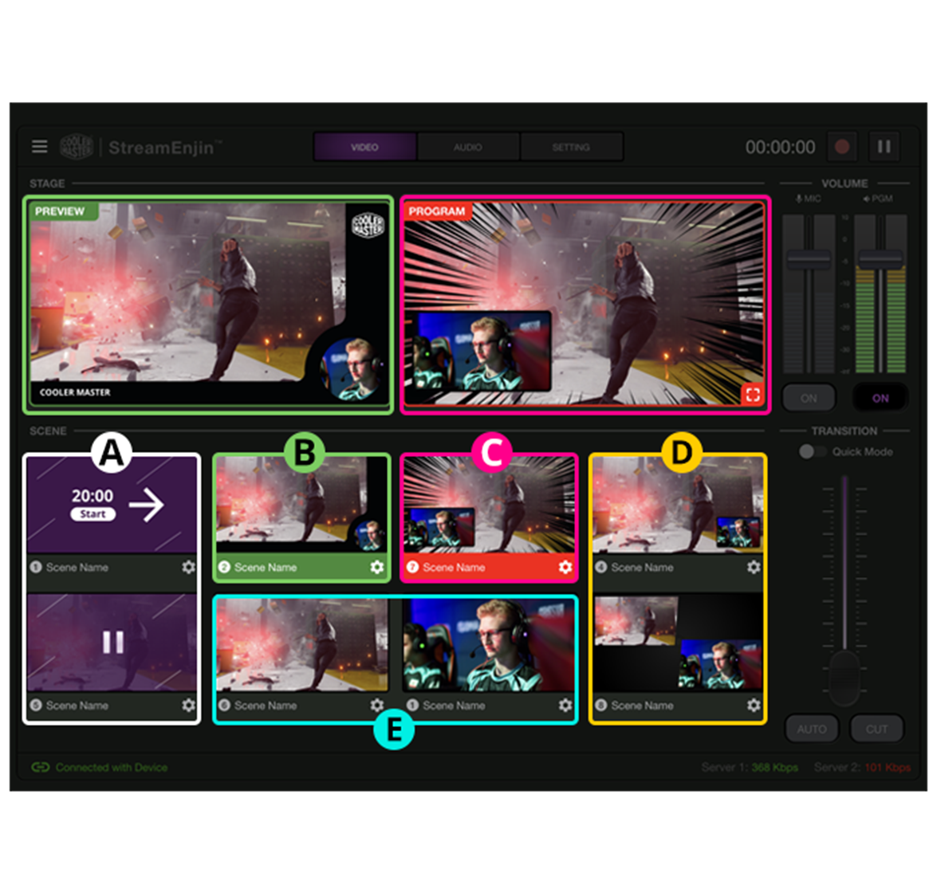Click the CUT transition button
The height and width of the screenshot is (893, 937).
(876, 729)
